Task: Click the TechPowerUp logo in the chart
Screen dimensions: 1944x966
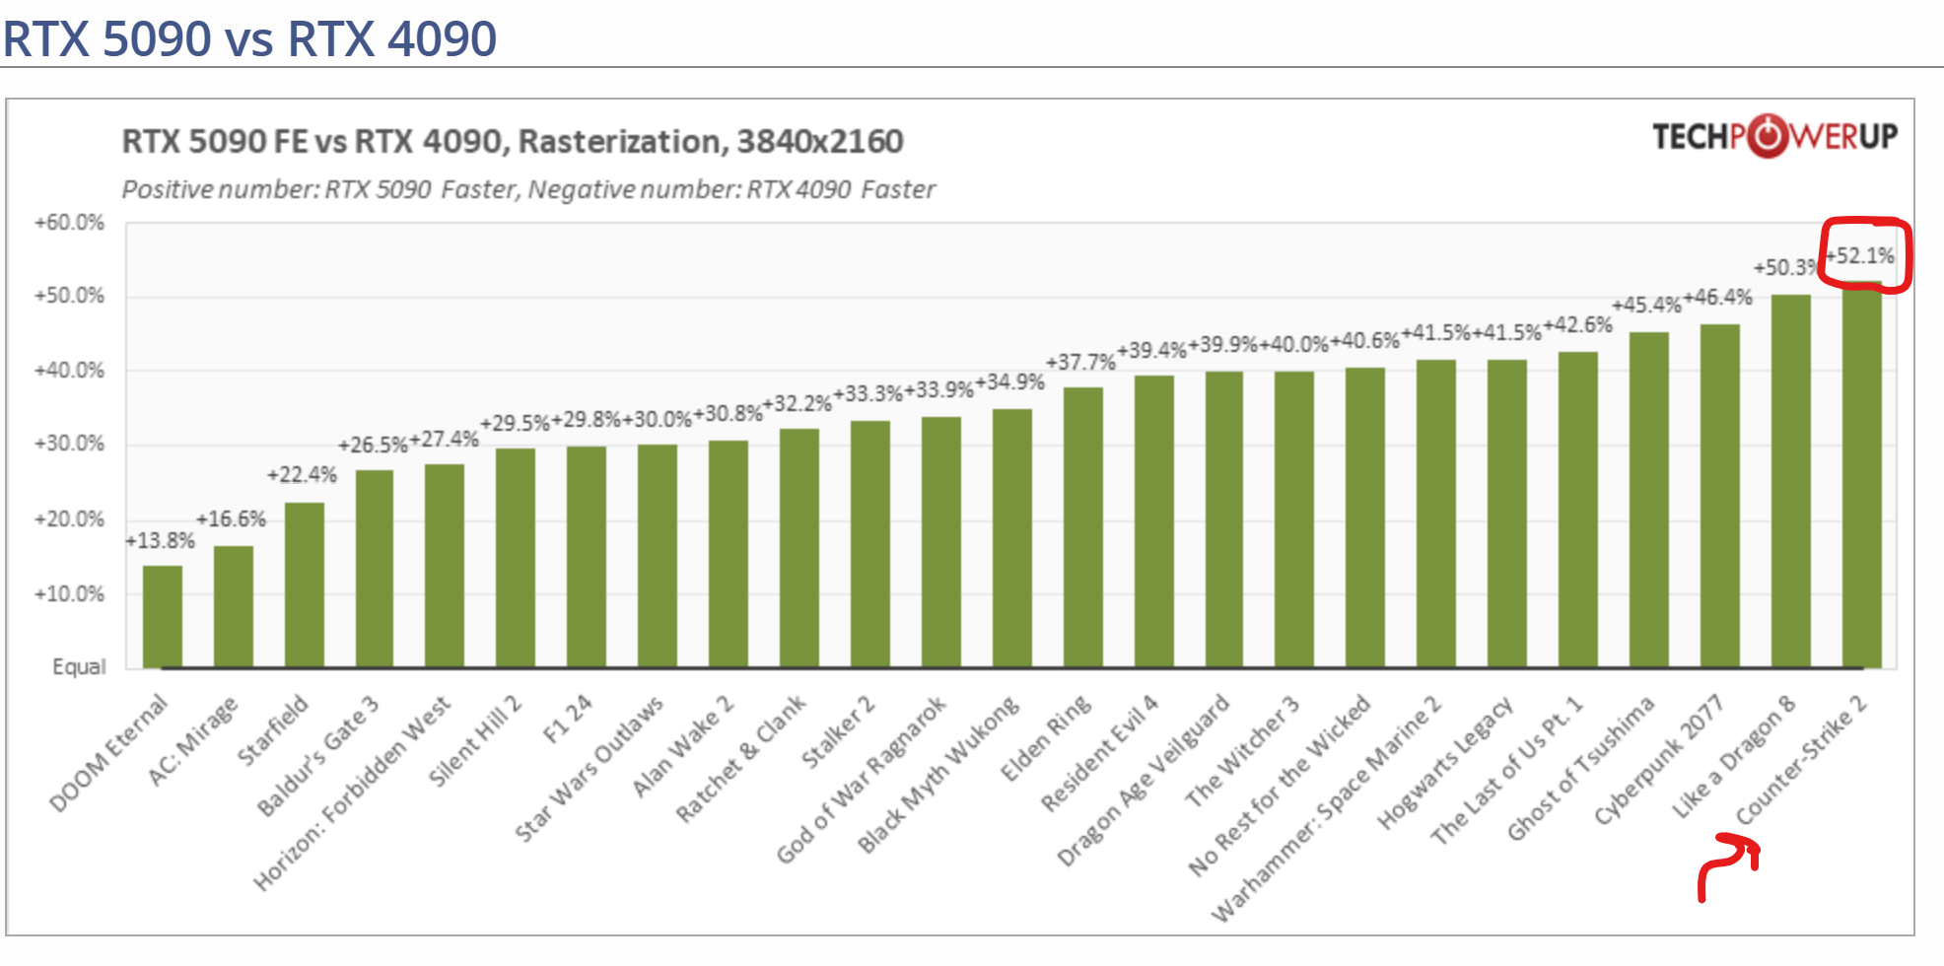Action: 1774,136
